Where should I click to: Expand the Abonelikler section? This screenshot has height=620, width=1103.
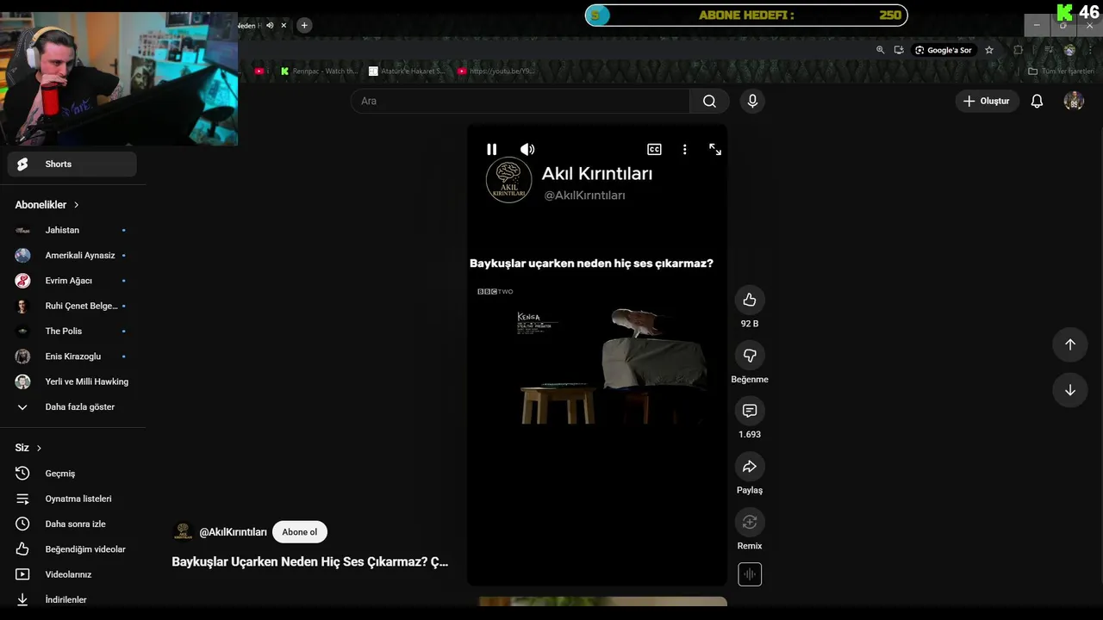(x=47, y=205)
